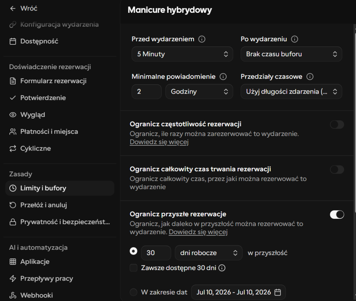The height and width of the screenshot is (301, 356).
Task: Click the Minimalne powiadomienie number field
Action: (x=146, y=92)
